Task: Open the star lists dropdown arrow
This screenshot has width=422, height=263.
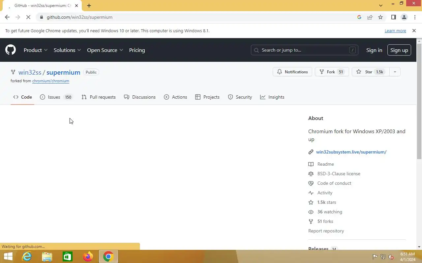Action: pos(395,72)
